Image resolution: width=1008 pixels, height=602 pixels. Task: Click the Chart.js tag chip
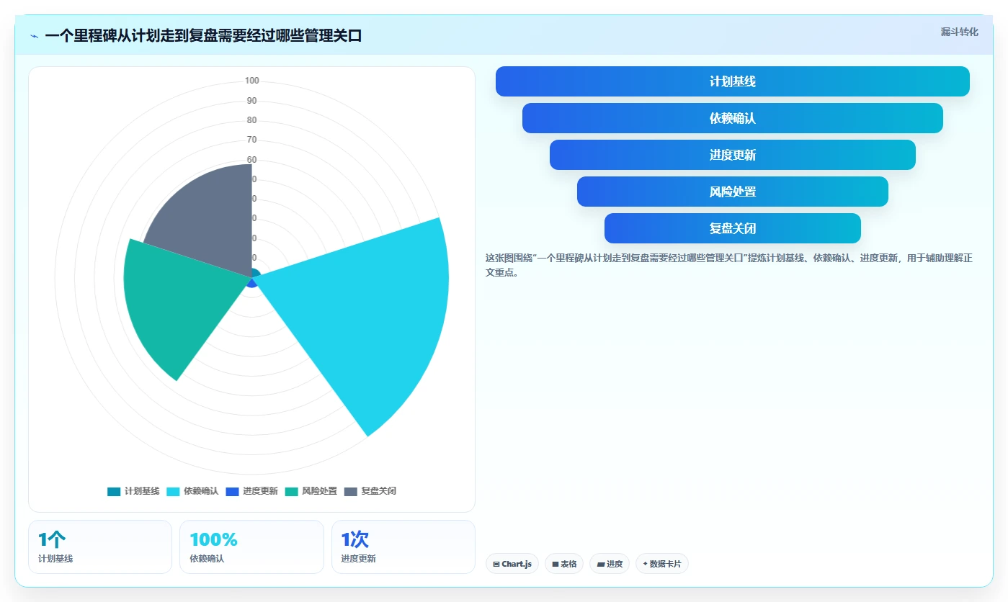click(512, 564)
